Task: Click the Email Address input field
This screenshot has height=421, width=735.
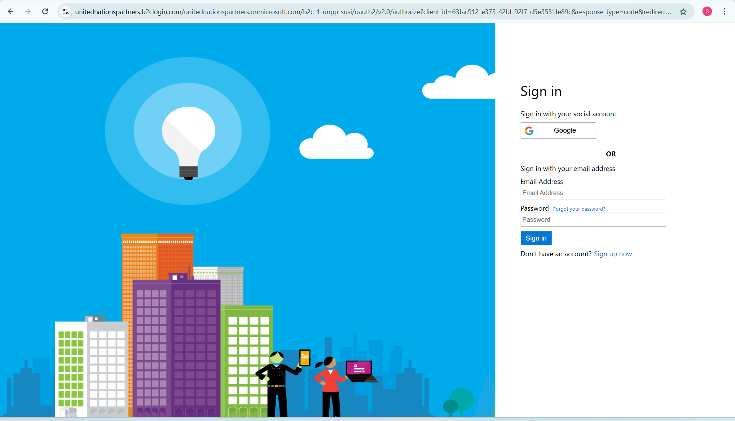Action: point(593,193)
